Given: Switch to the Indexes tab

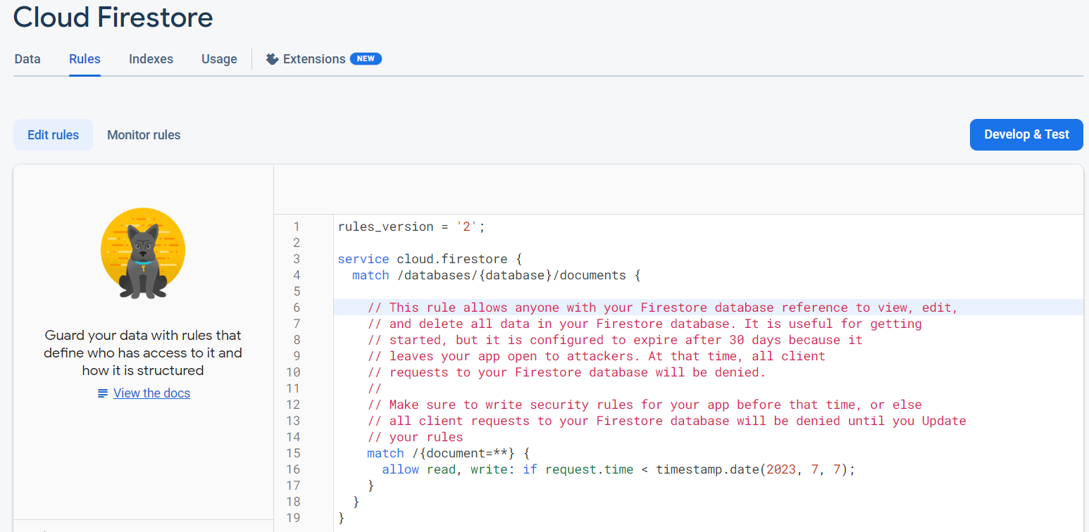Looking at the screenshot, I should [151, 59].
